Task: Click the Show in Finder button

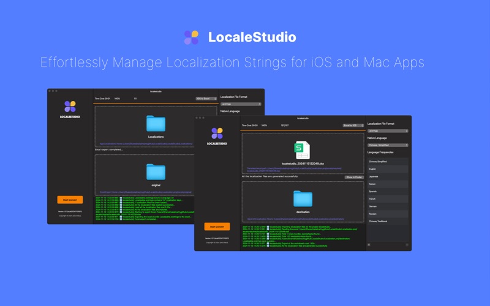Action: (354, 177)
